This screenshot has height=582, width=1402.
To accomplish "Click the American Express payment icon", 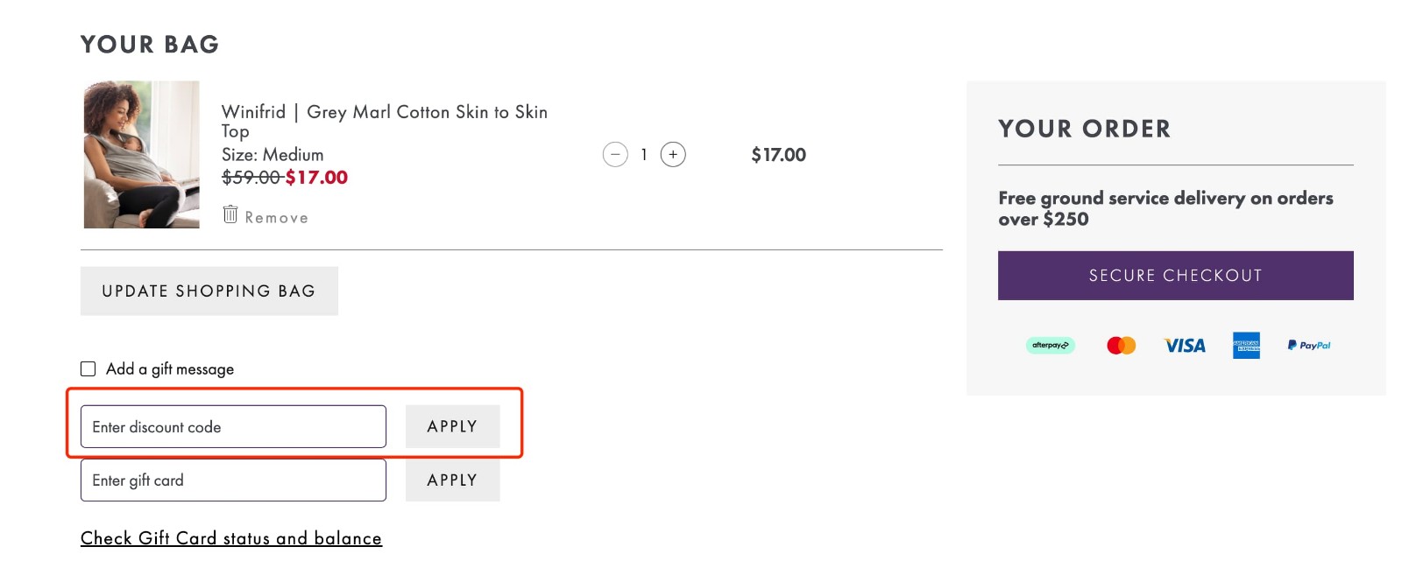I will point(1245,345).
